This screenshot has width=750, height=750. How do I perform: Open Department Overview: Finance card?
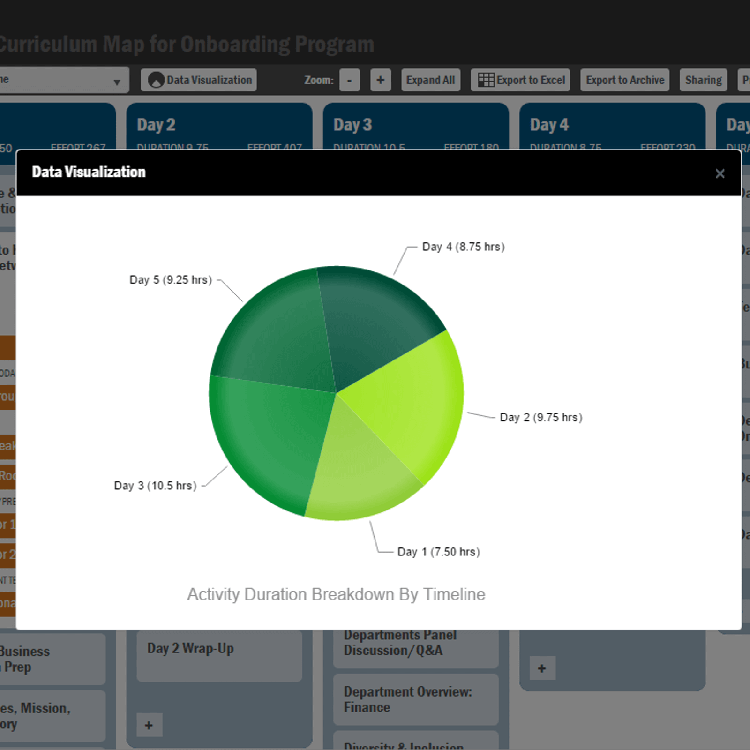pos(416,700)
